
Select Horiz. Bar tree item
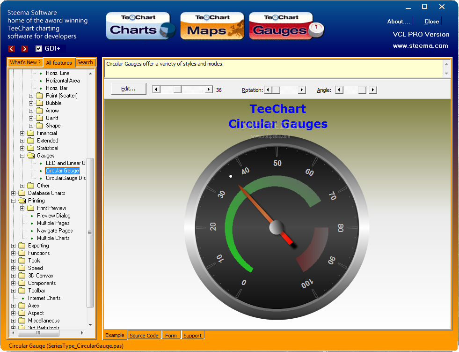(57, 88)
